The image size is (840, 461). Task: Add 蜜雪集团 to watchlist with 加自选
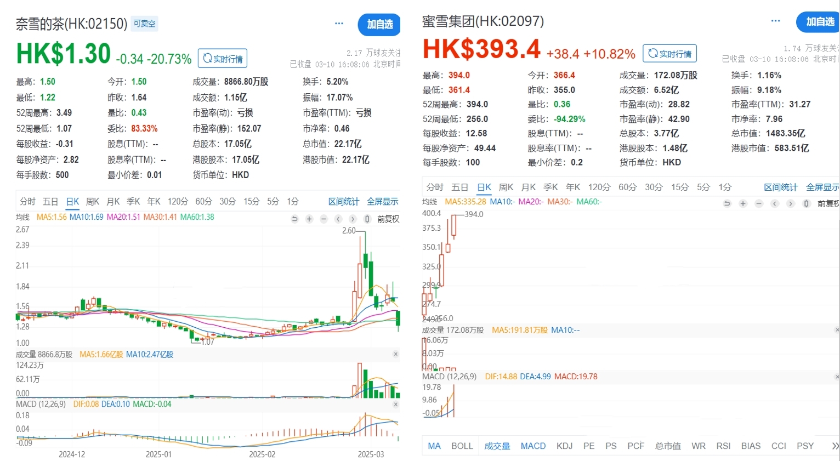pos(818,22)
